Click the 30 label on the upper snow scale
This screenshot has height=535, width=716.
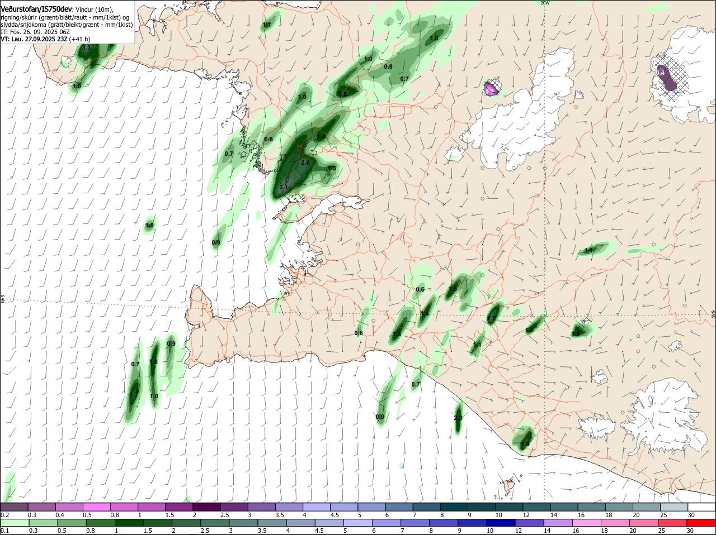coord(691,515)
